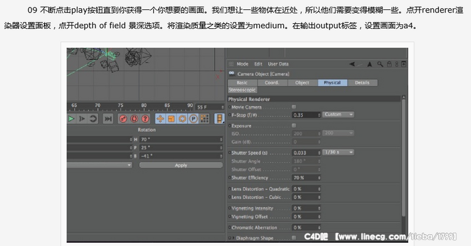Enable the Exposure checkbox
Image resolution: width=471 pixels, height=246 pixels.
point(294,126)
